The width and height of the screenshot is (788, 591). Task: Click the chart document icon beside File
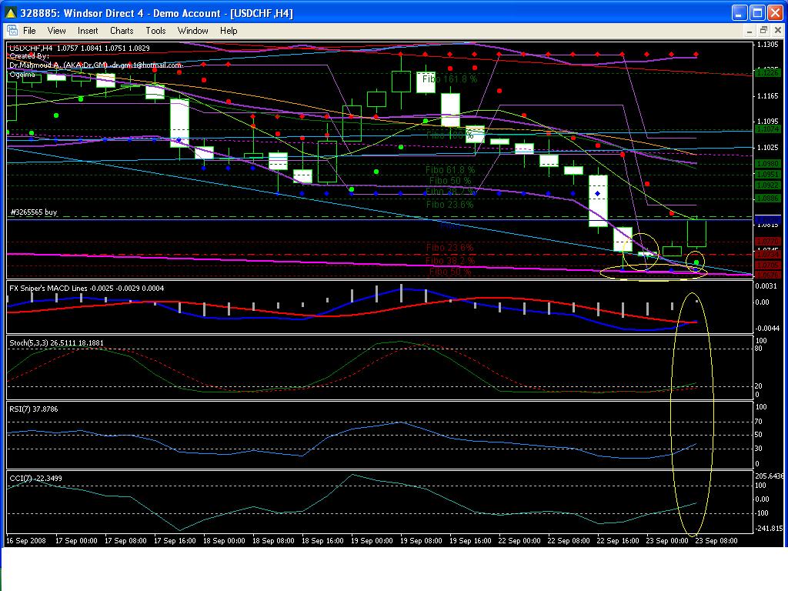coord(12,31)
